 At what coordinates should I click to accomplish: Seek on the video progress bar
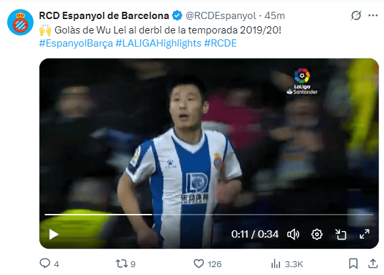click(x=209, y=215)
